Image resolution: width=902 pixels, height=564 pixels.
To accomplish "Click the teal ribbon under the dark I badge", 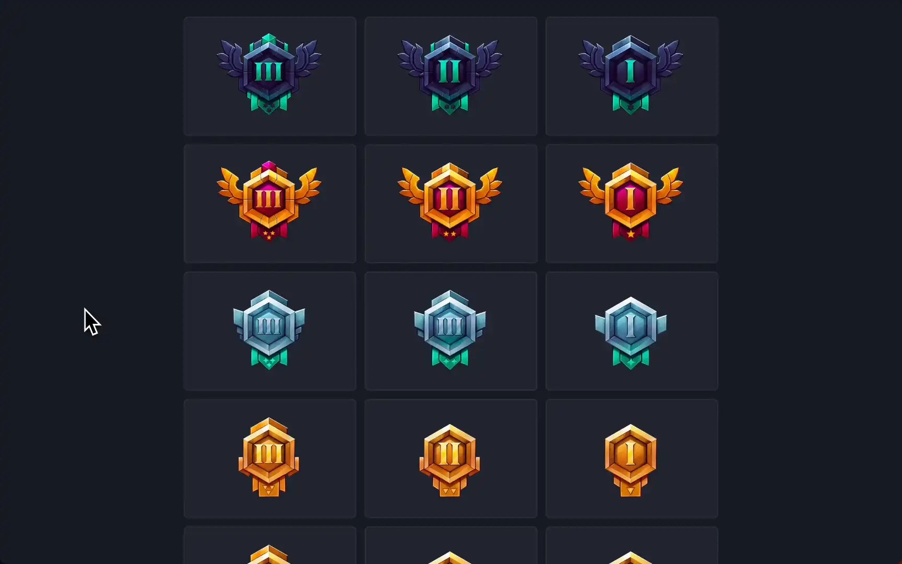I will [x=631, y=103].
